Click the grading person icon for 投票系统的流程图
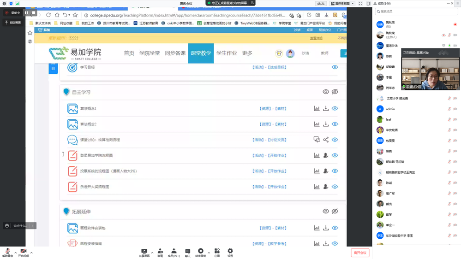 coord(326,171)
